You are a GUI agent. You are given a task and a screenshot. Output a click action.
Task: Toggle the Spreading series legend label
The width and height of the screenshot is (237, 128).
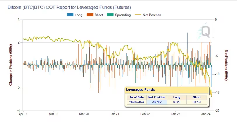[x=123, y=15]
